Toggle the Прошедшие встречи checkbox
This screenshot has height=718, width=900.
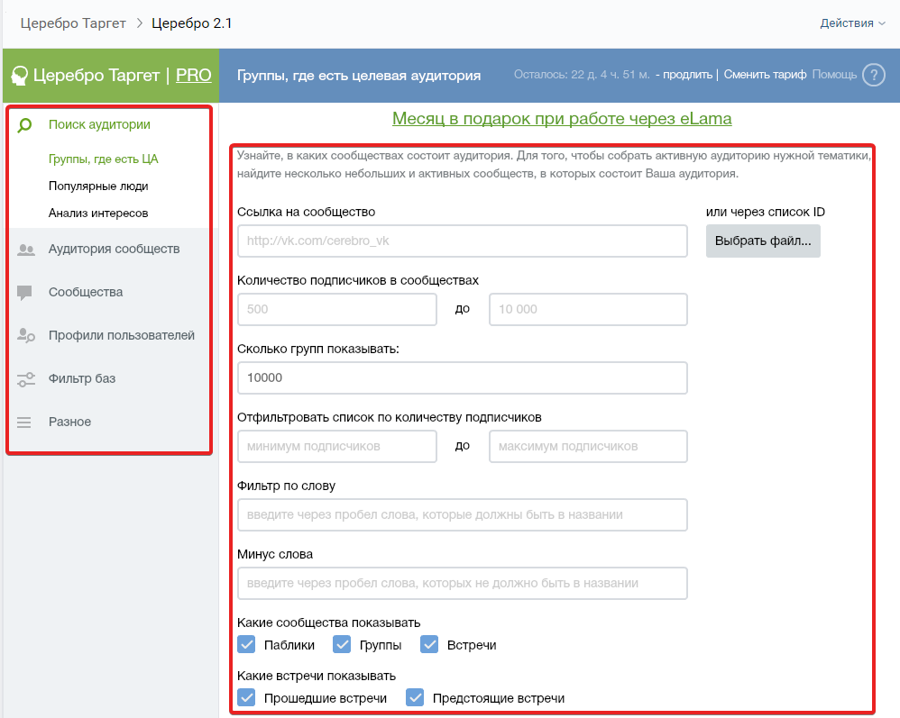tap(246, 698)
